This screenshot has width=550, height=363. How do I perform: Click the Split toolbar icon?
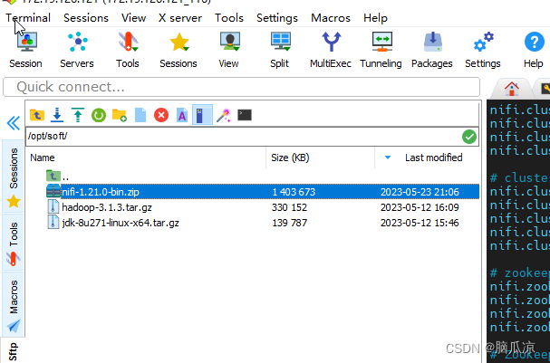click(280, 50)
